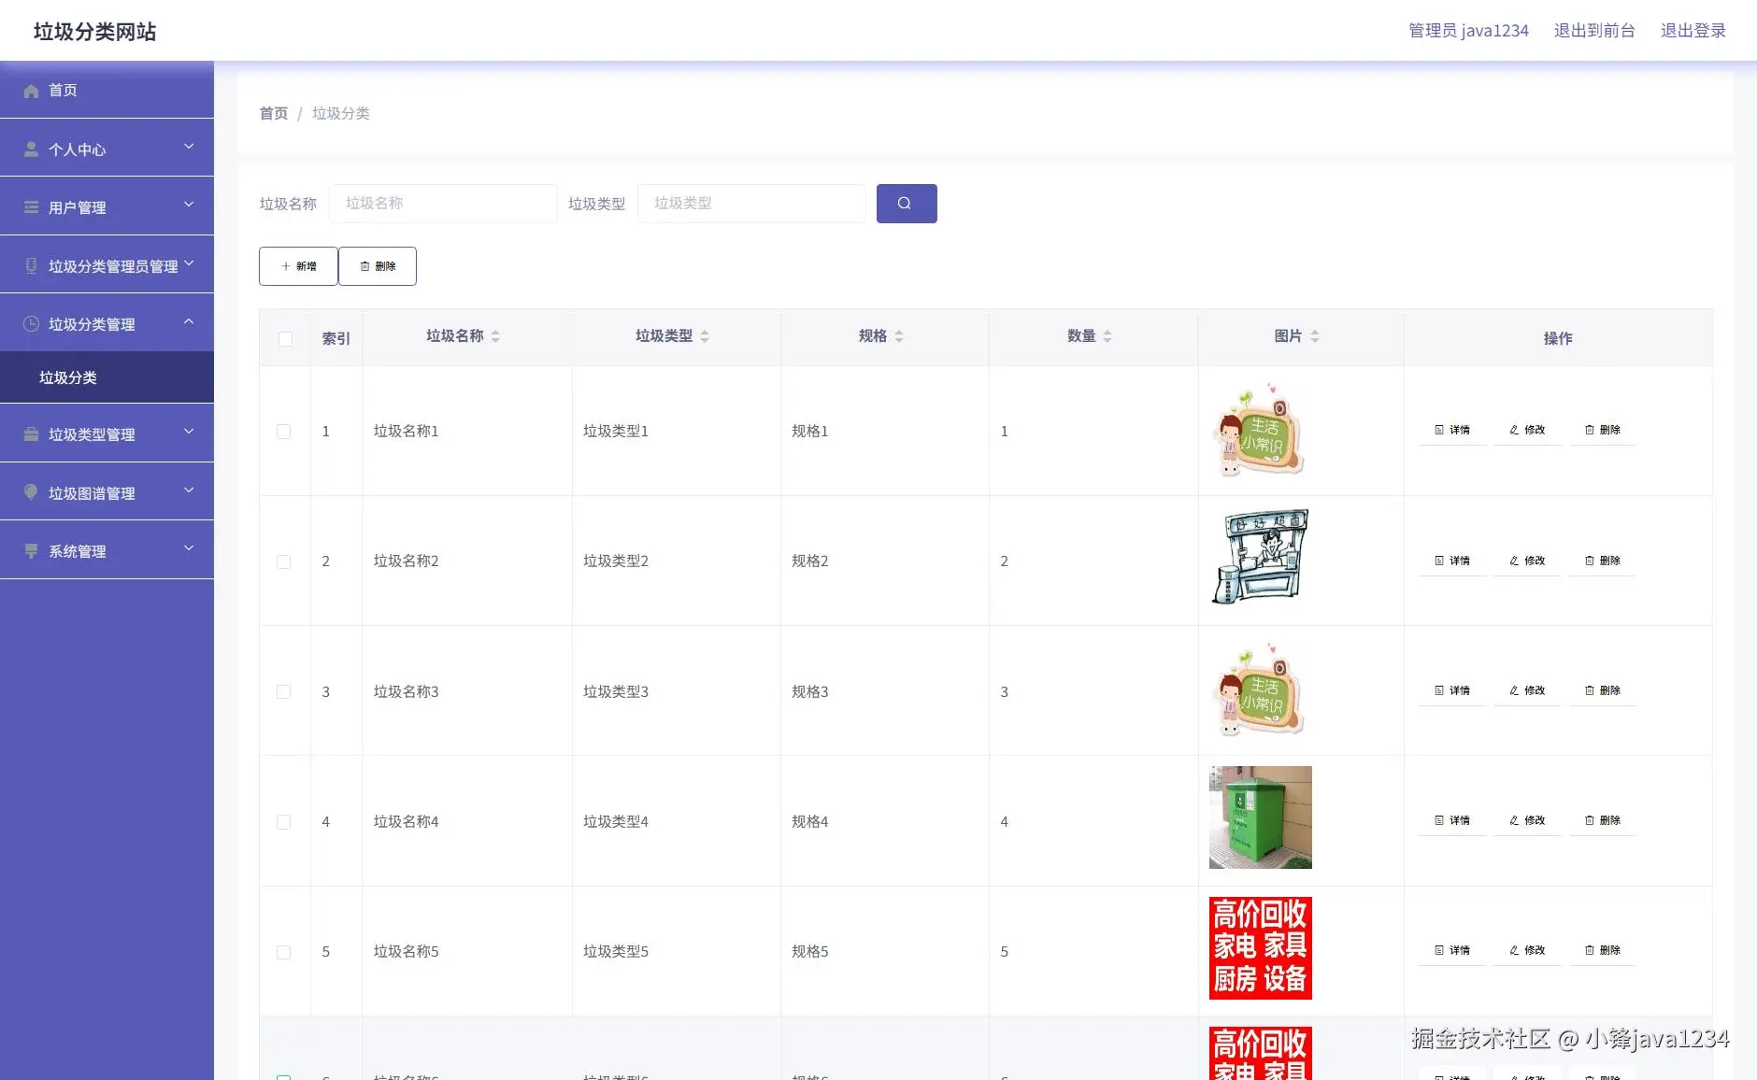This screenshot has width=1757, height=1080.
Task: Open the 首页 sidebar menu item
Action: [x=107, y=90]
